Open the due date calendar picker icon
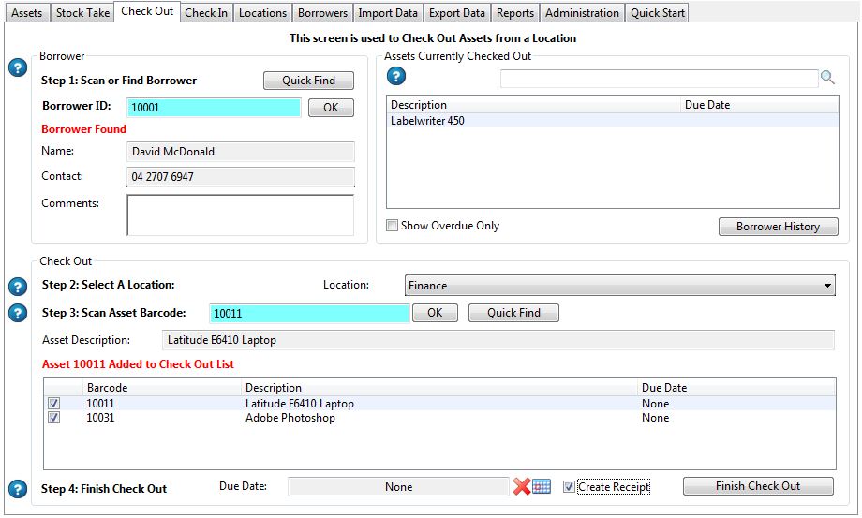This screenshot has width=862, height=518. 542,486
